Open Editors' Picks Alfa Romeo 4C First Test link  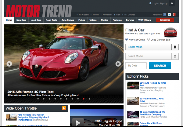tap(153, 84)
